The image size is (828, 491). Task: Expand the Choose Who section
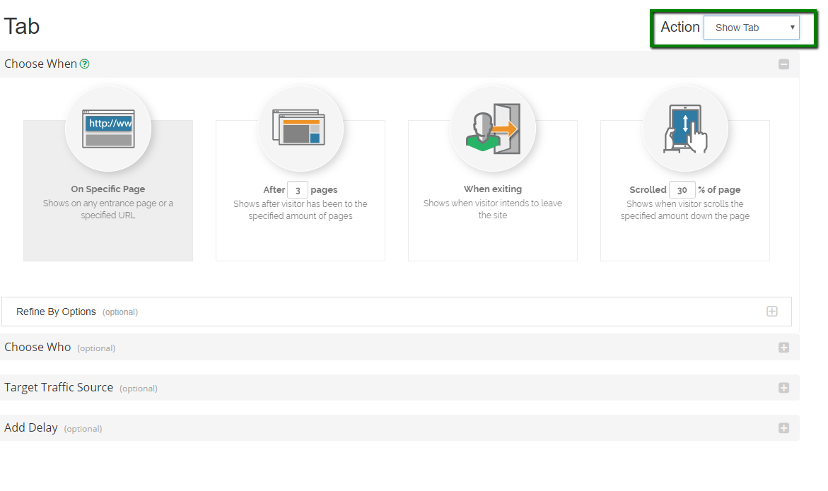[783, 348]
